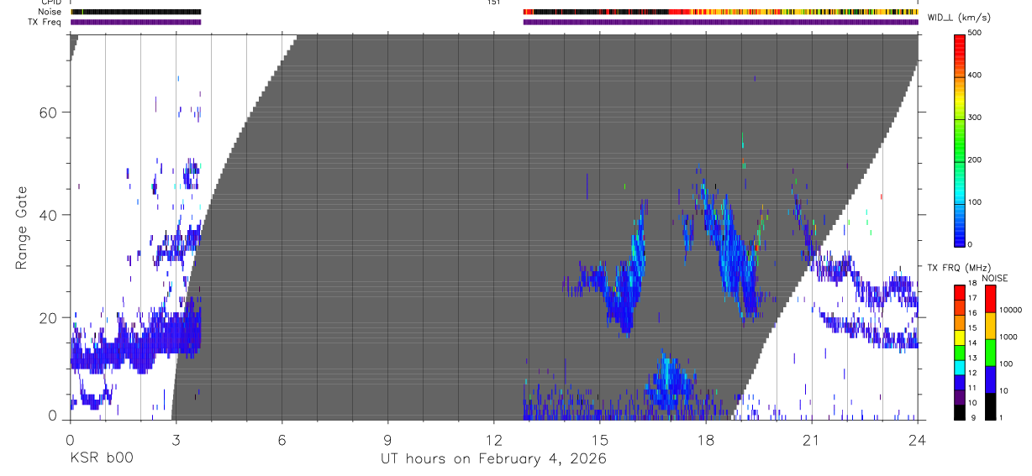This screenshot has width=1032, height=476.
Task: Click the purple TX Freq strip before 4 UT
Action: pyautogui.click(x=135, y=22)
